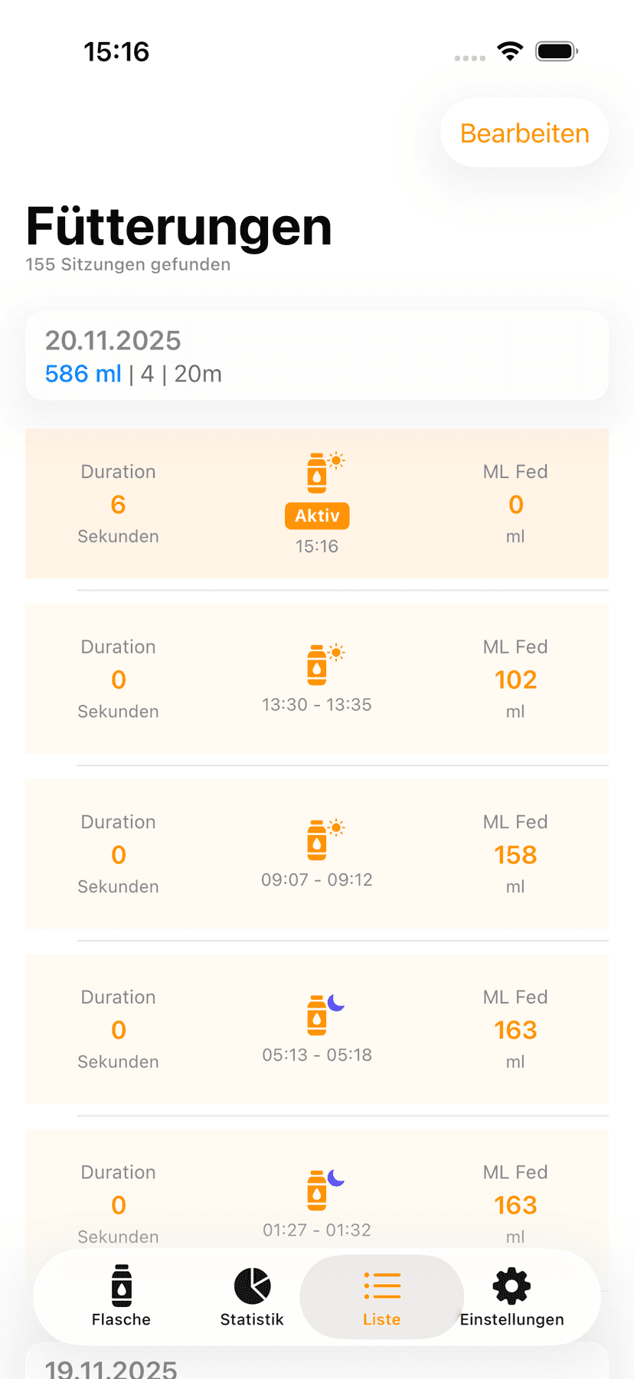Tap the orange Aktiv badge
The image size is (634, 1379).
[x=317, y=516]
